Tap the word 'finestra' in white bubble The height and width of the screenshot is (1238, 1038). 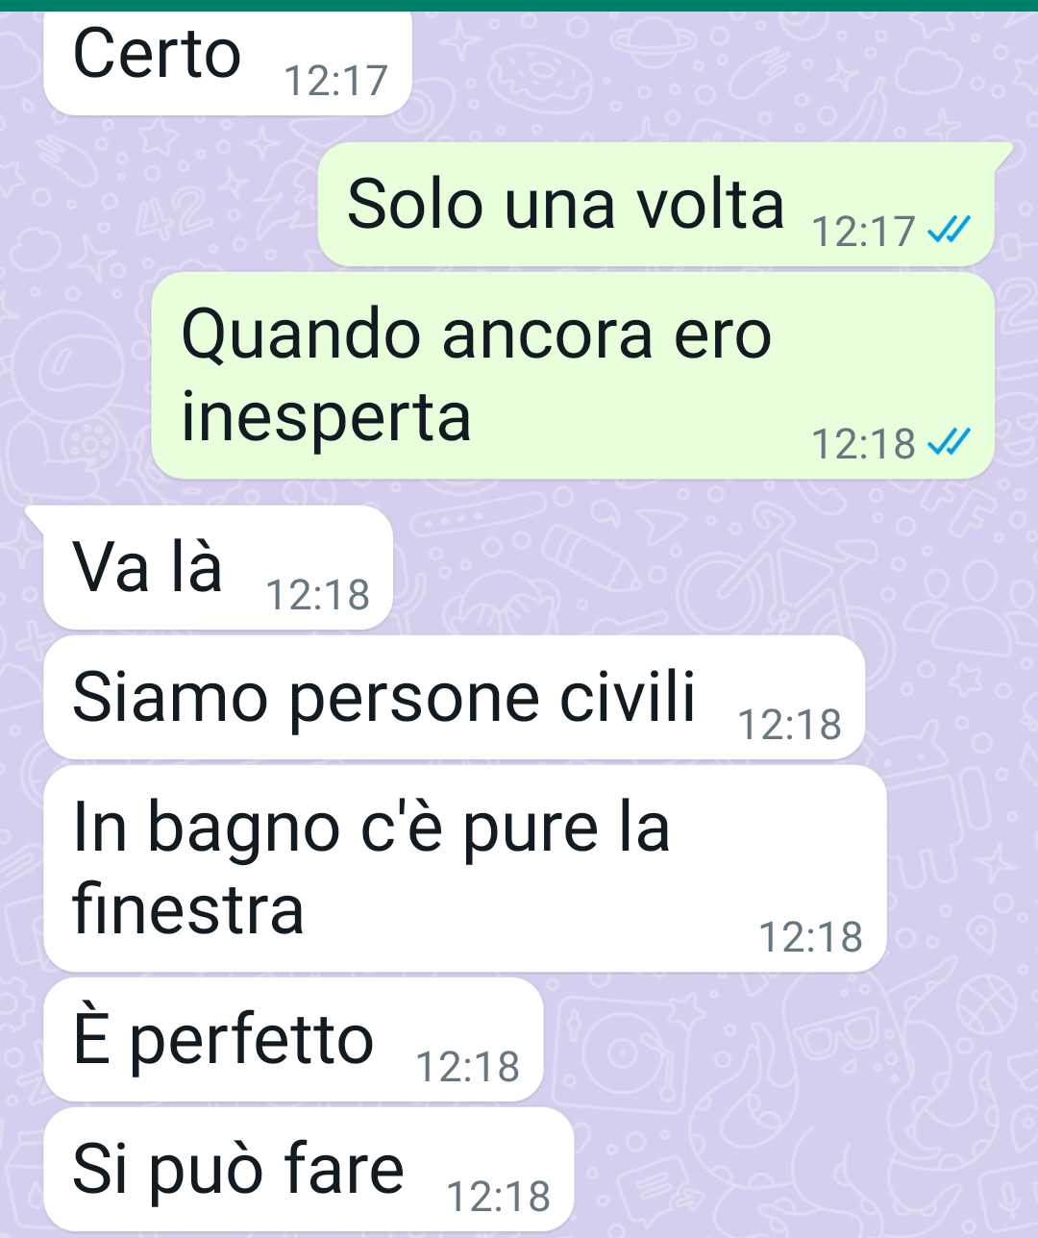pyautogui.click(x=188, y=908)
